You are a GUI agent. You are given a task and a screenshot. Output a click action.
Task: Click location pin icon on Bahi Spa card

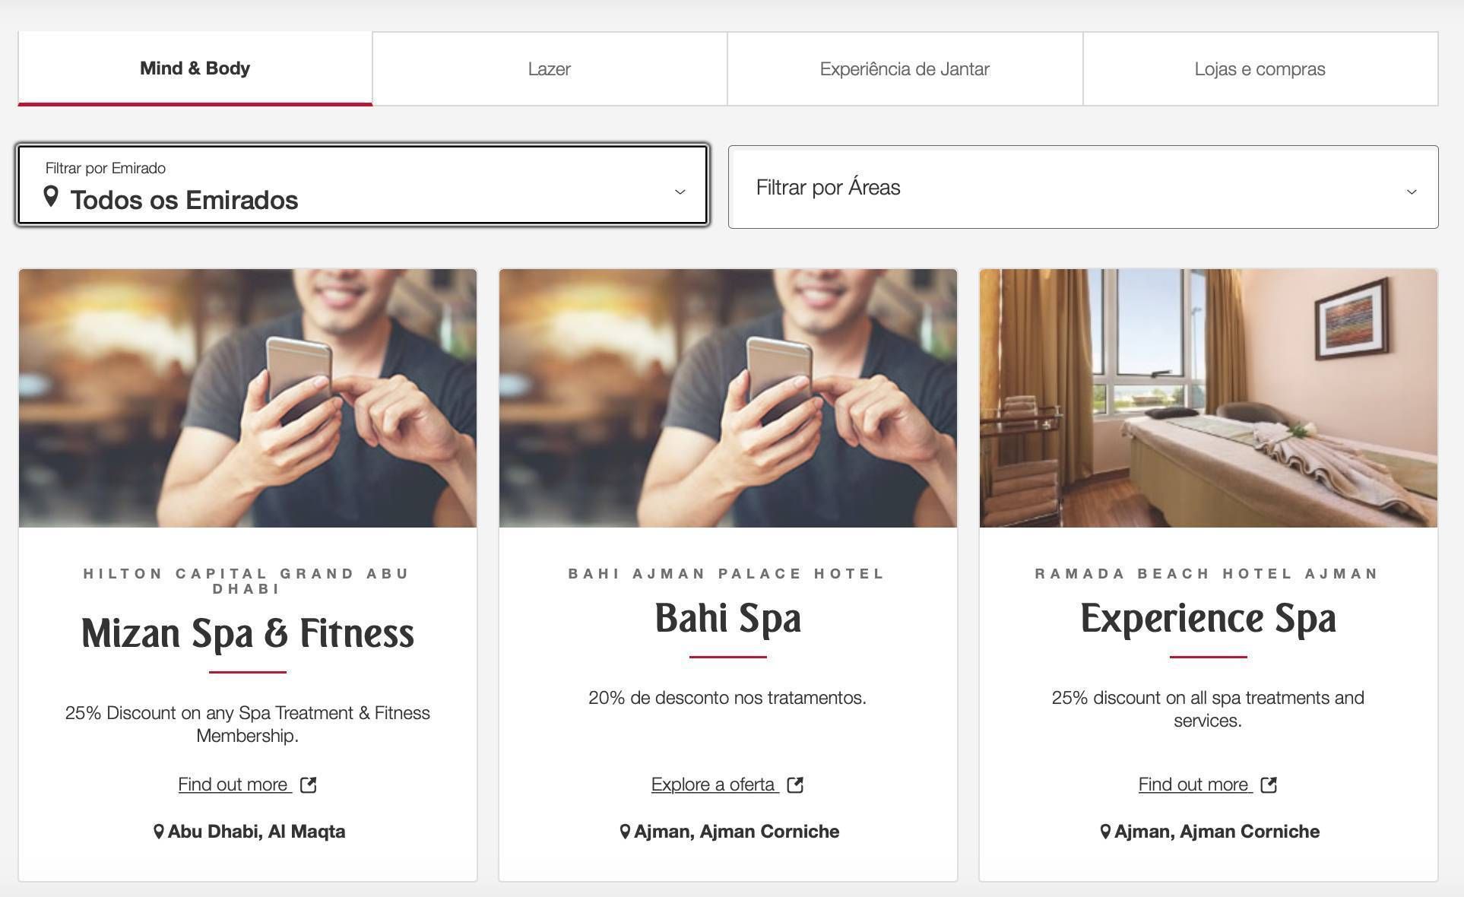tap(625, 832)
